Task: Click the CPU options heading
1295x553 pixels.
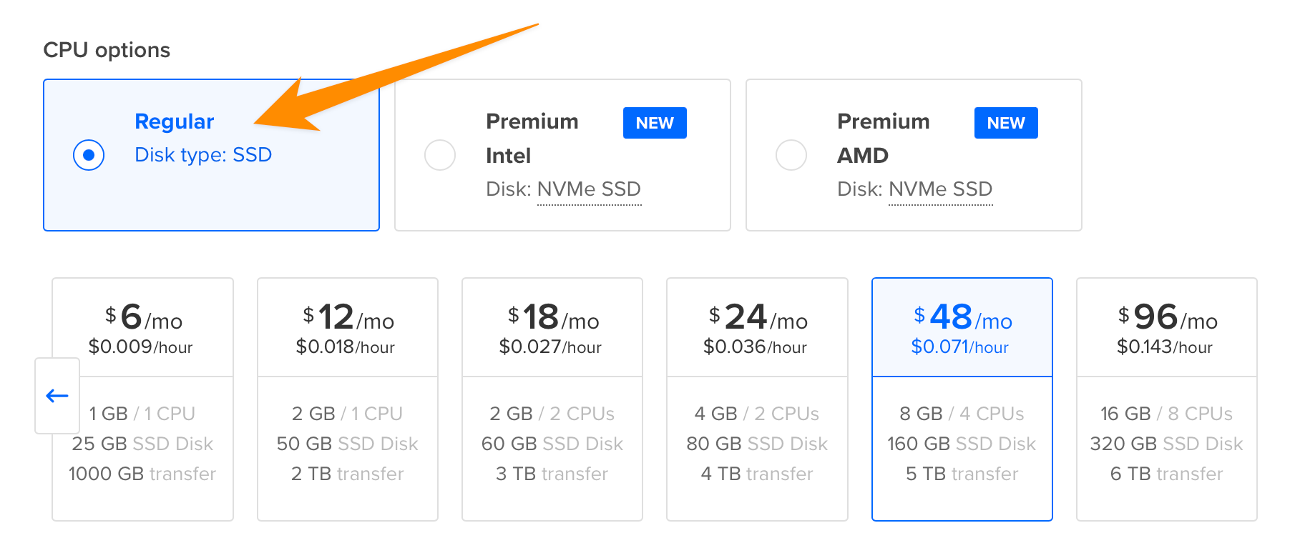Action: coord(107,50)
